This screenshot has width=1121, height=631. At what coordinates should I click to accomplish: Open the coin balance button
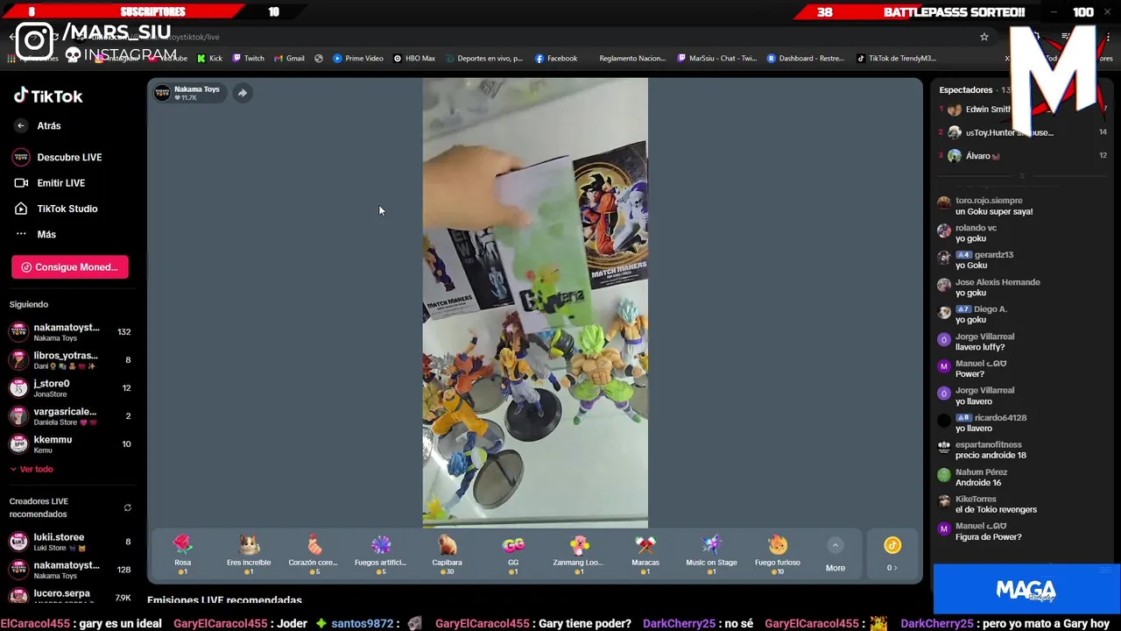(x=892, y=555)
